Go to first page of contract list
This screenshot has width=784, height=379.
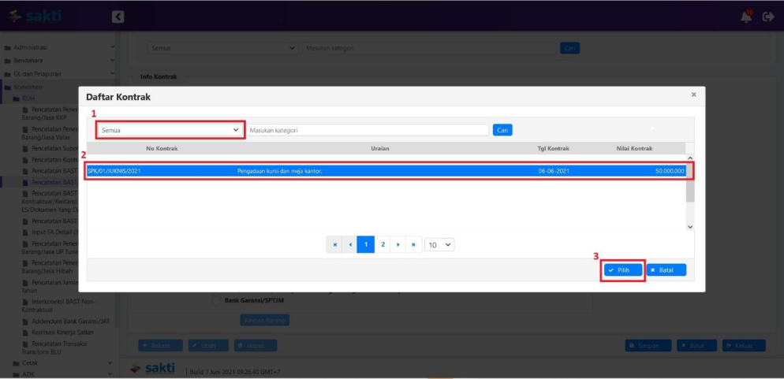tap(335, 245)
